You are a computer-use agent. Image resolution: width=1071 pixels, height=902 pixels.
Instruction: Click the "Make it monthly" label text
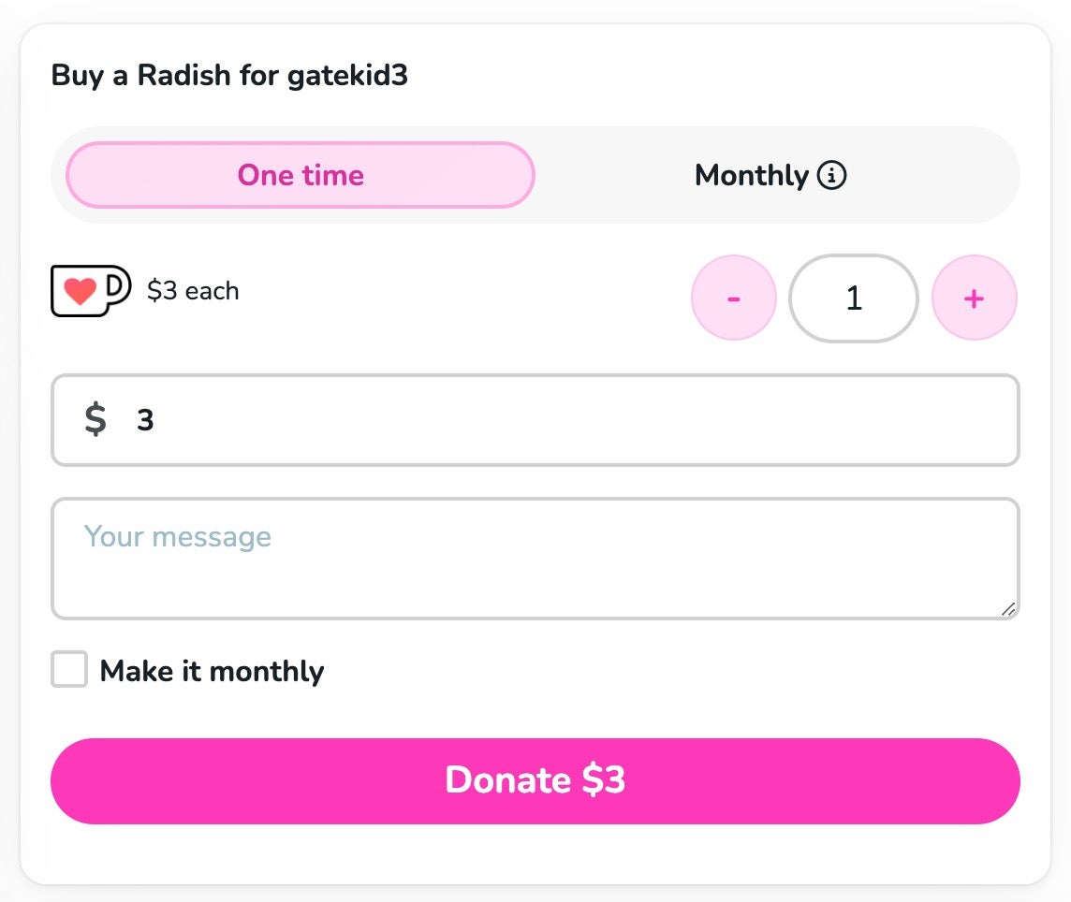point(212,671)
